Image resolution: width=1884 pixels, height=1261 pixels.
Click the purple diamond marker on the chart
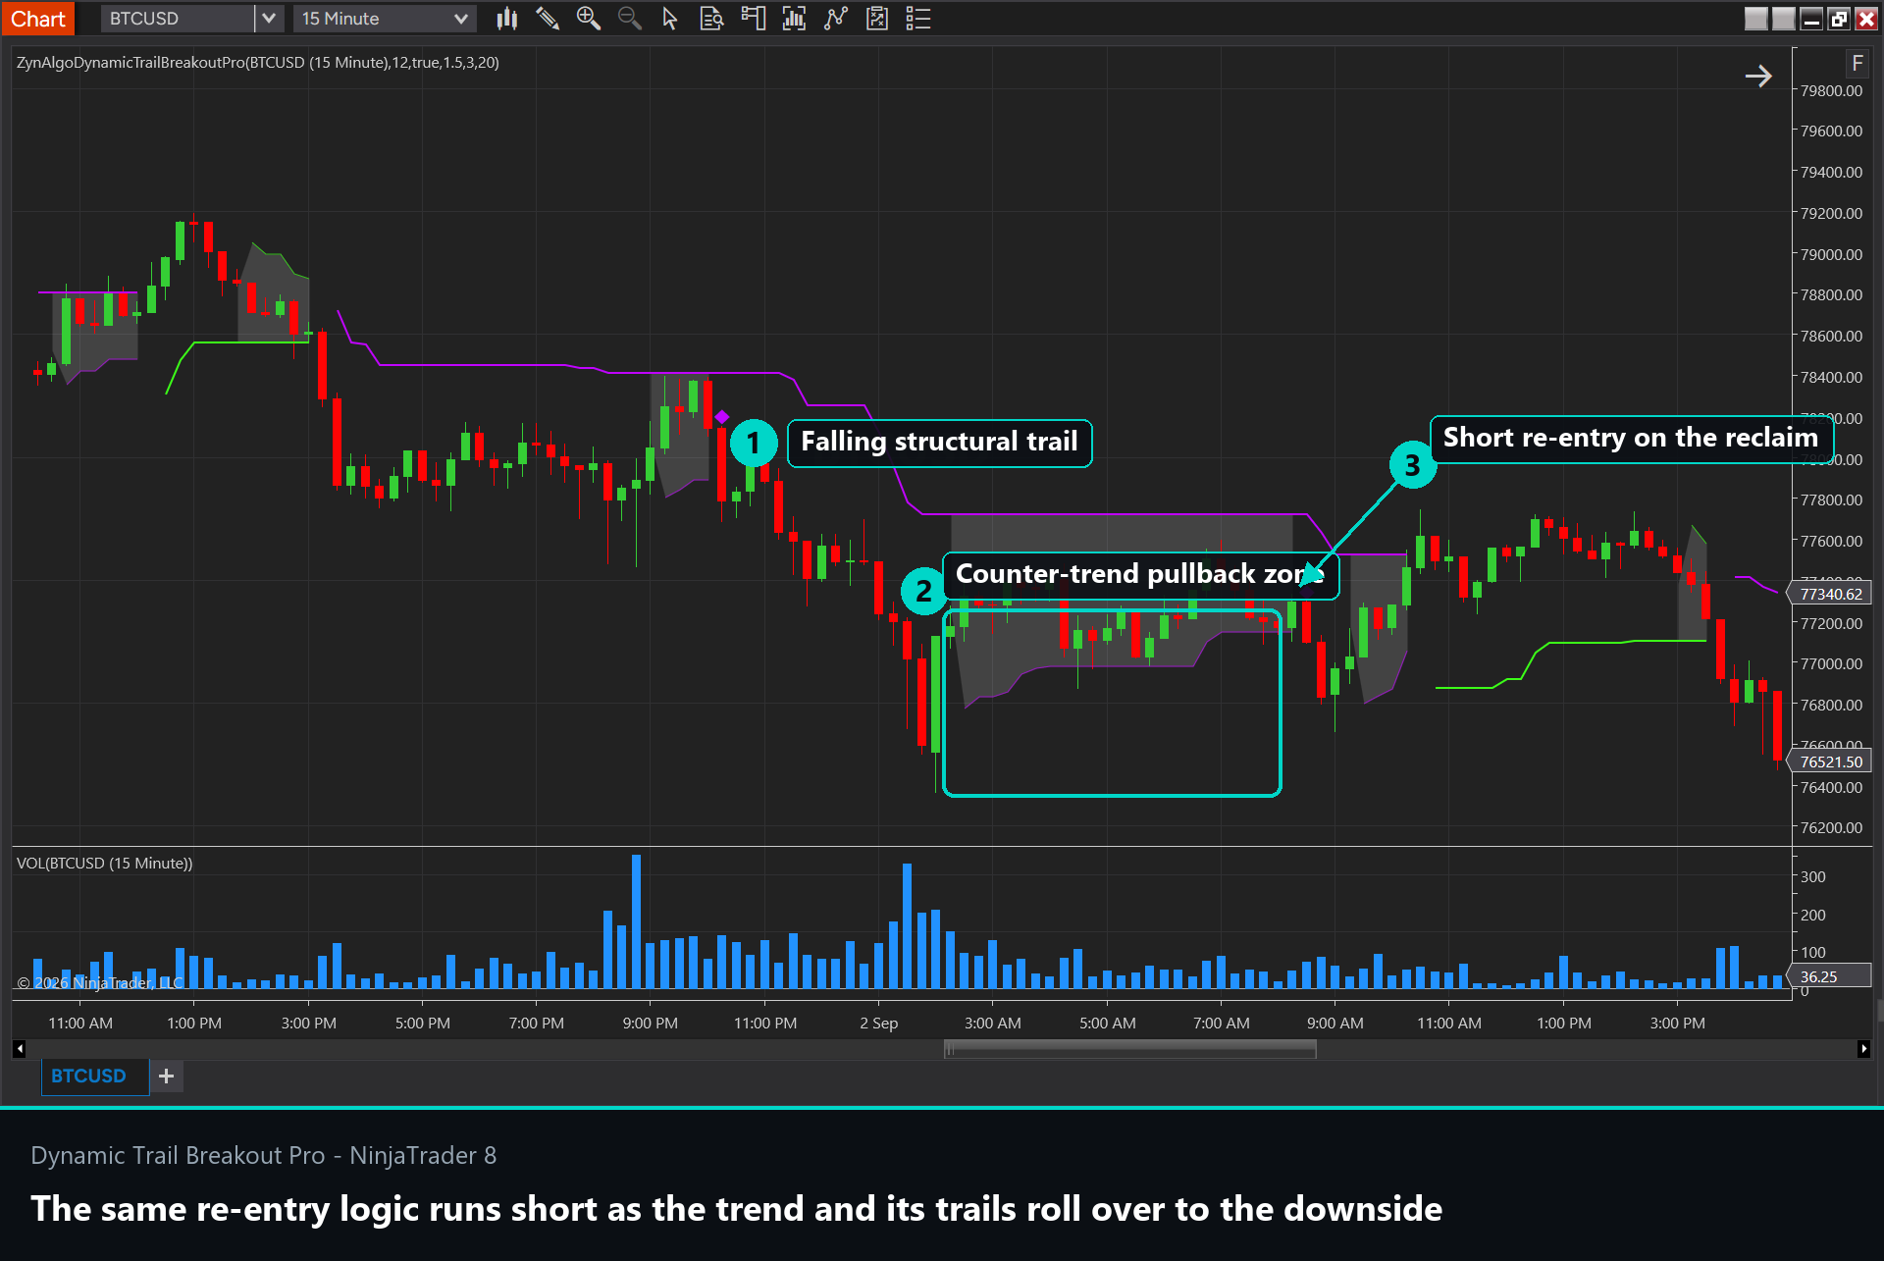(722, 417)
